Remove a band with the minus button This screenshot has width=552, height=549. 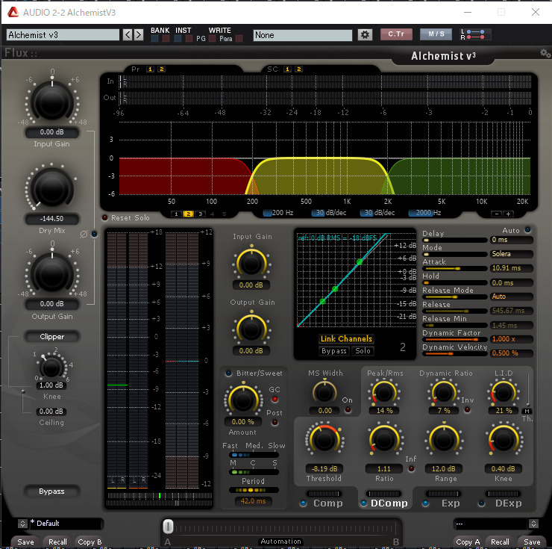(496, 214)
